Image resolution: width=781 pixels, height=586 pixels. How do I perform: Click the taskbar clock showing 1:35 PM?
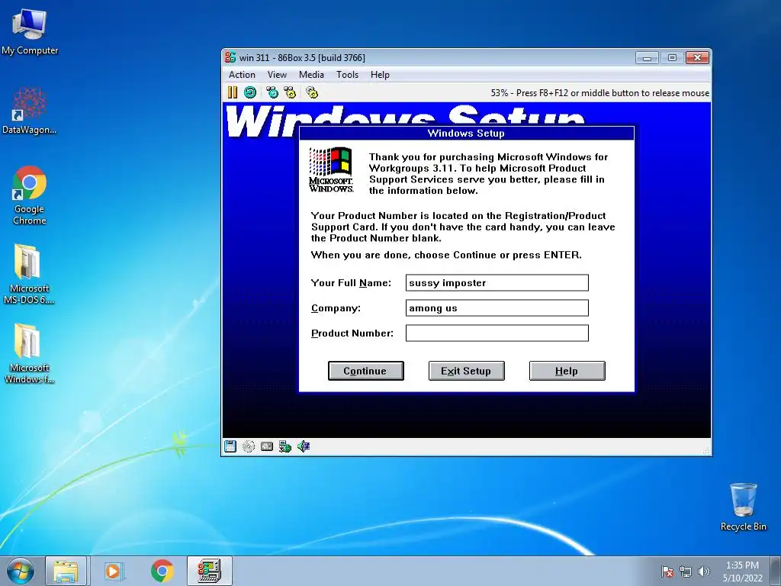(742, 571)
